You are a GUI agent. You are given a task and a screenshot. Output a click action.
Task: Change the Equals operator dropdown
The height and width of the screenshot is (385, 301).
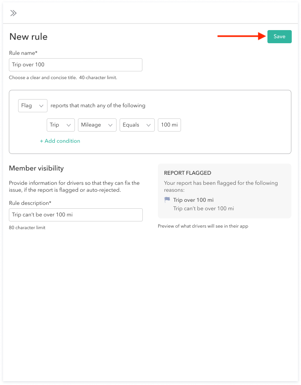coord(137,125)
